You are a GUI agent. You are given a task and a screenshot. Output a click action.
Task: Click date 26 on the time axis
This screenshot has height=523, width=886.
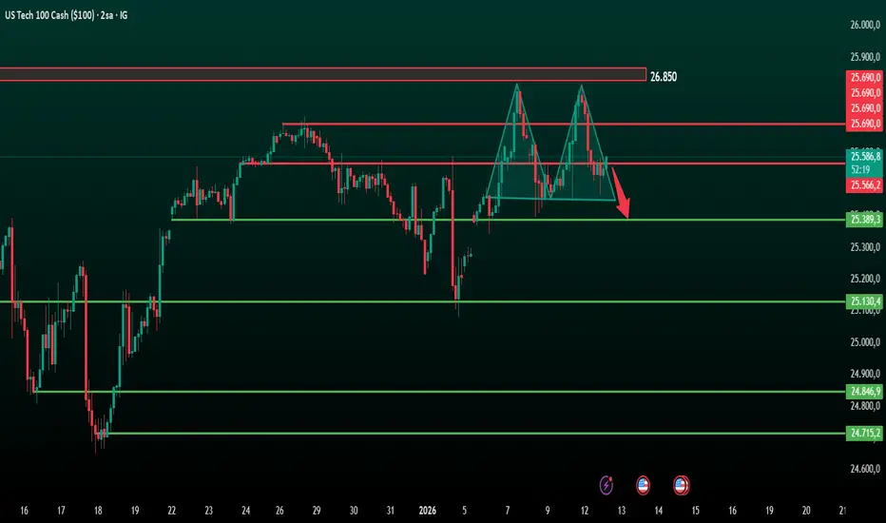tap(279, 511)
